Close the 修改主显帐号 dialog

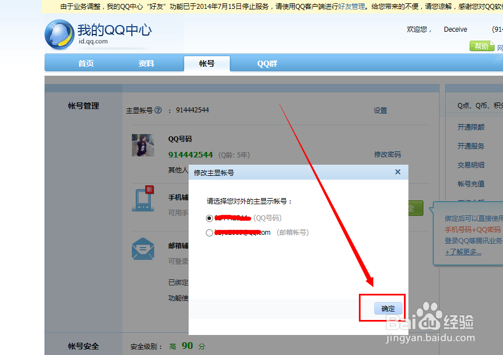tap(398, 172)
